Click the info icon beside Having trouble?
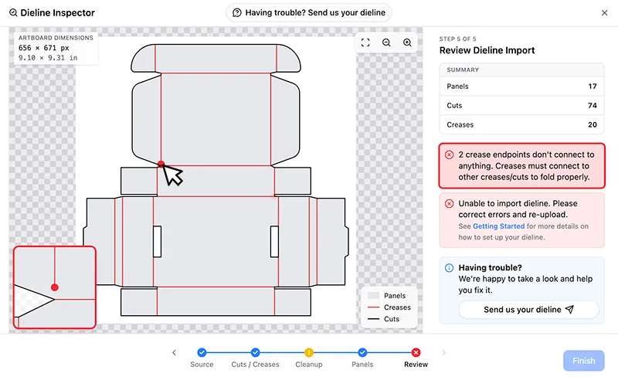Viewport: 618px width, 377px height. click(x=449, y=268)
